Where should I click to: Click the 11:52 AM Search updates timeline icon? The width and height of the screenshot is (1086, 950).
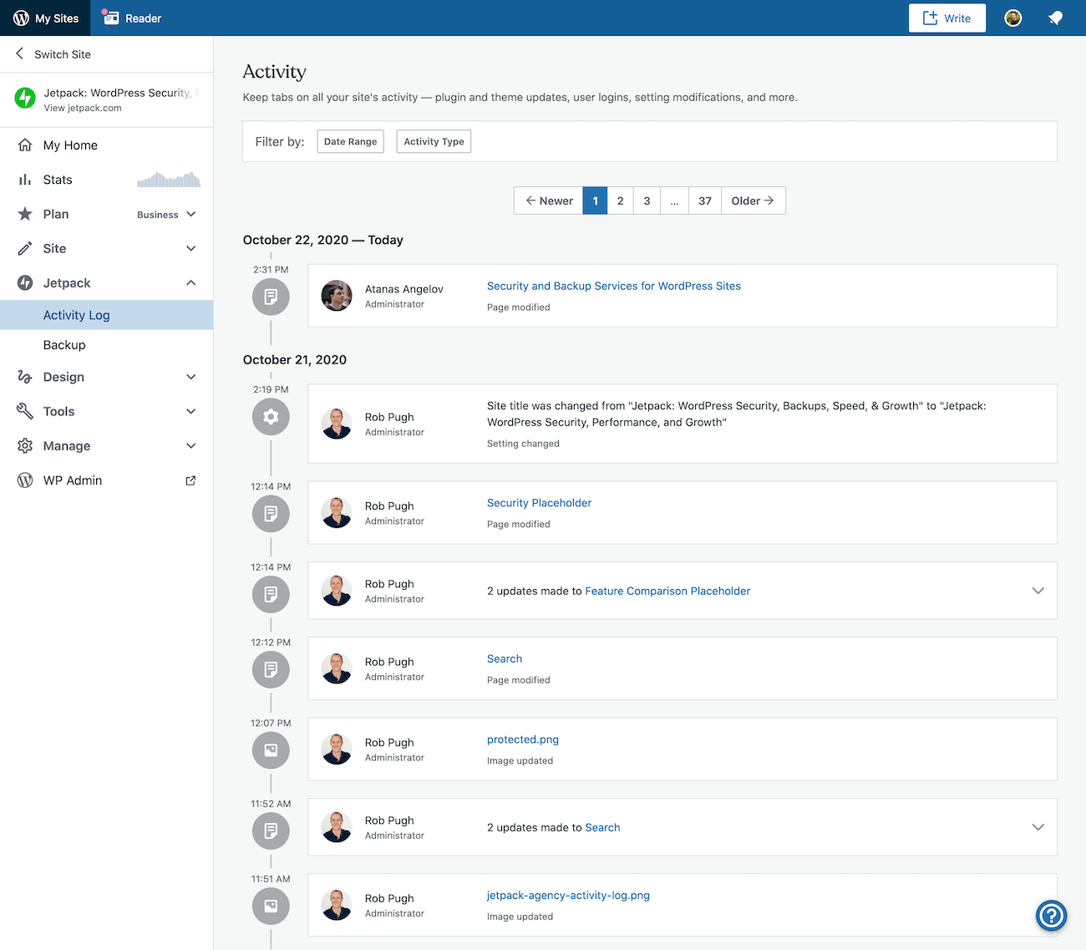click(271, 831)
